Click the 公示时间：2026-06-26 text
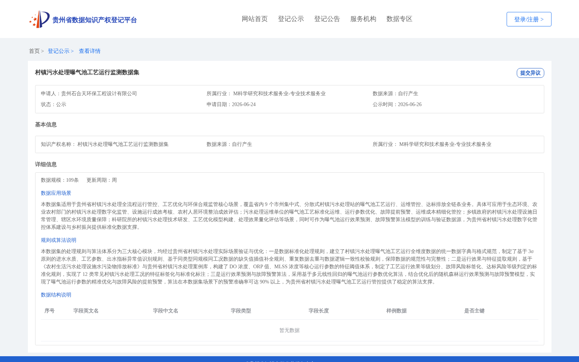 click(x=397, y=104)
